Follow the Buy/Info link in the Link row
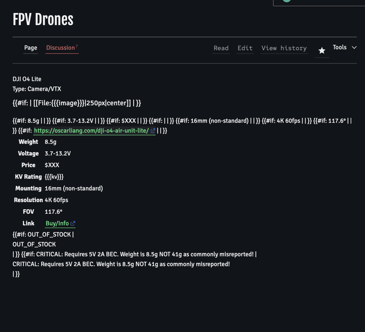 point(57,223)
